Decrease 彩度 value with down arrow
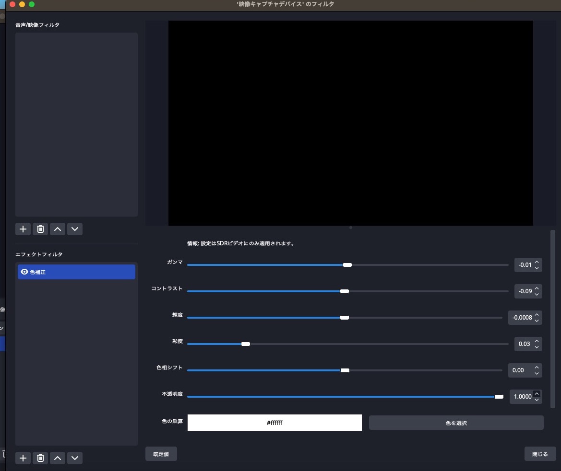The image size is (561, 471). pos(537,347)
